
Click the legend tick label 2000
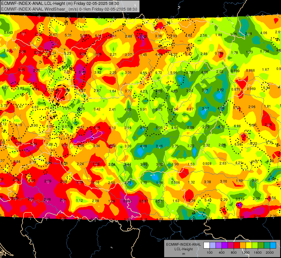(x=270, y=253)
